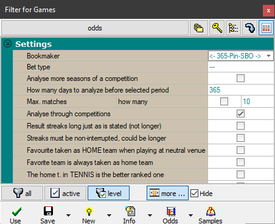Toggle the columns view icon button
The image size is (275, 224).
[266, 28]
